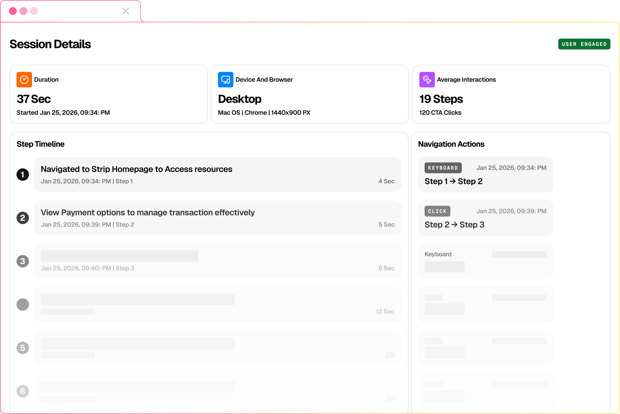Switch to the Navigation Actions section
Screen dimensions: 620x414
point(451,144)
